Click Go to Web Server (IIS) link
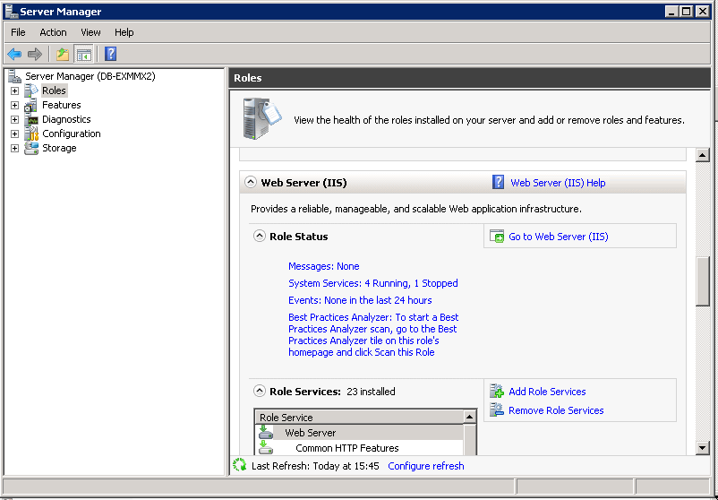This screenshot has height=500, width=718. [558, 237]
